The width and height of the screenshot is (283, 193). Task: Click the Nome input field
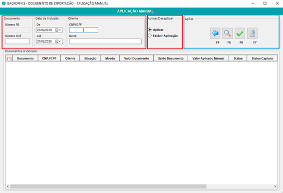coord(105,41)
